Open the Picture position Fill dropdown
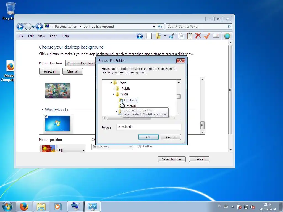283x212 pixels. [x=62, y=148]
